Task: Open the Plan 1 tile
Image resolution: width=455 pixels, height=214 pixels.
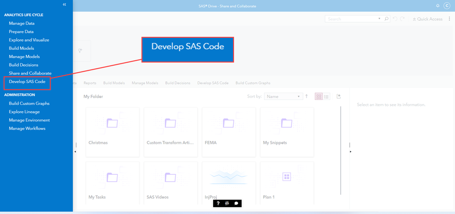Action: tap(287, 183)
